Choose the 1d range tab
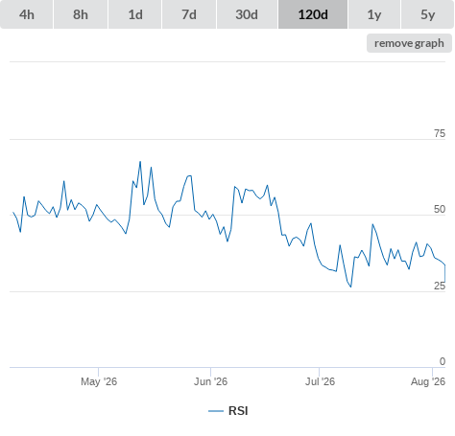Viewport: 455px width, 436px height. pos(135,14)
